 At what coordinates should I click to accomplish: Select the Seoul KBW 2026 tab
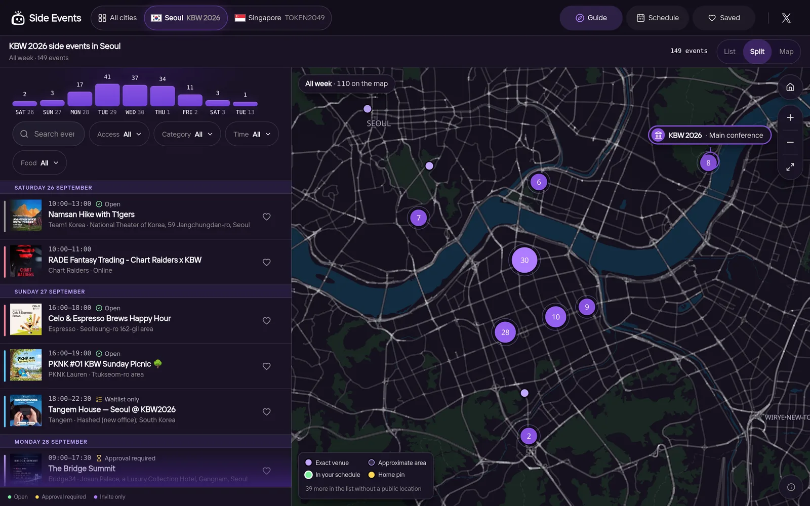pos(186,18)
